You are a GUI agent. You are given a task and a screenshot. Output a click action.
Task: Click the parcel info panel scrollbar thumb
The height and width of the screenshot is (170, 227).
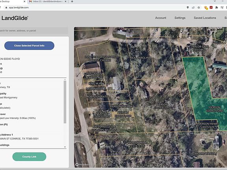click(65, 102)
